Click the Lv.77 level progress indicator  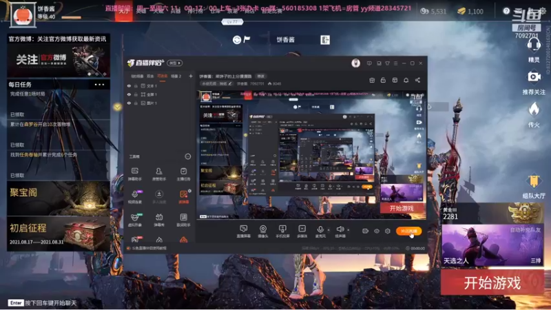tap(232, 22)
